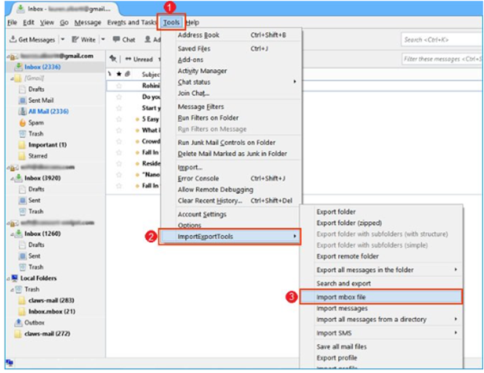Click the Chat toolbar icon
484x373 pixels.
(x=116, y=39)
